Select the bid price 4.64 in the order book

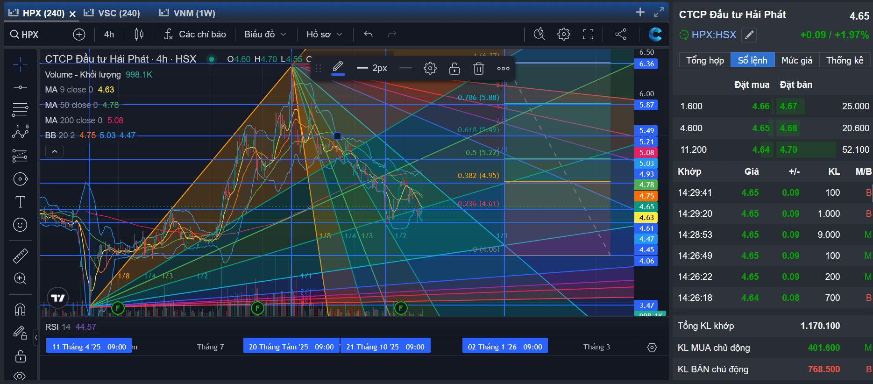(x=760, y=149)
